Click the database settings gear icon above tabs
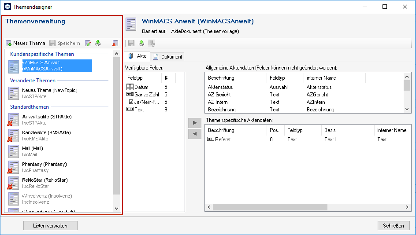416x235 pixels. click(x=152, y=43)
